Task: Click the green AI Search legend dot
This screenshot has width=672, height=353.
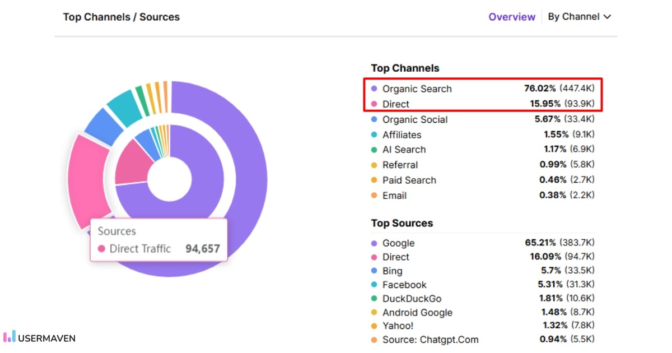Action: coord(374,150)
